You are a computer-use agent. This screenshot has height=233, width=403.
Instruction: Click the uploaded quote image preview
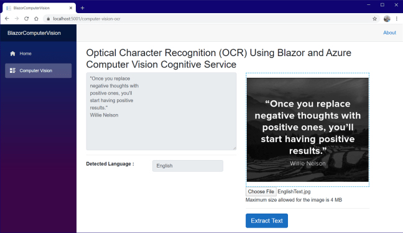(308, 130)
